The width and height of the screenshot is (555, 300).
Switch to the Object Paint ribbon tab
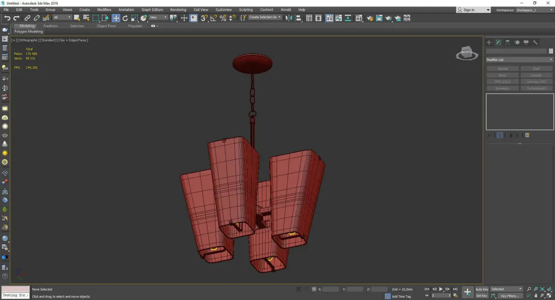tap(106, 26)
